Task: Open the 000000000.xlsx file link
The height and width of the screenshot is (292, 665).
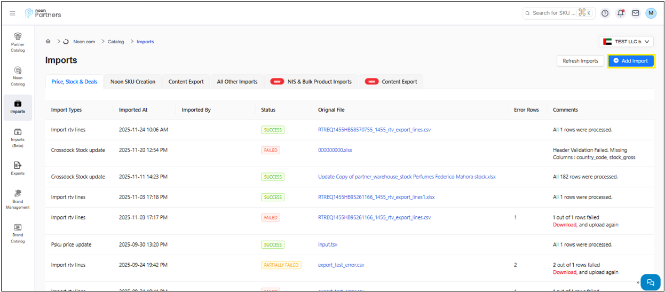Action: coord(335,150)
